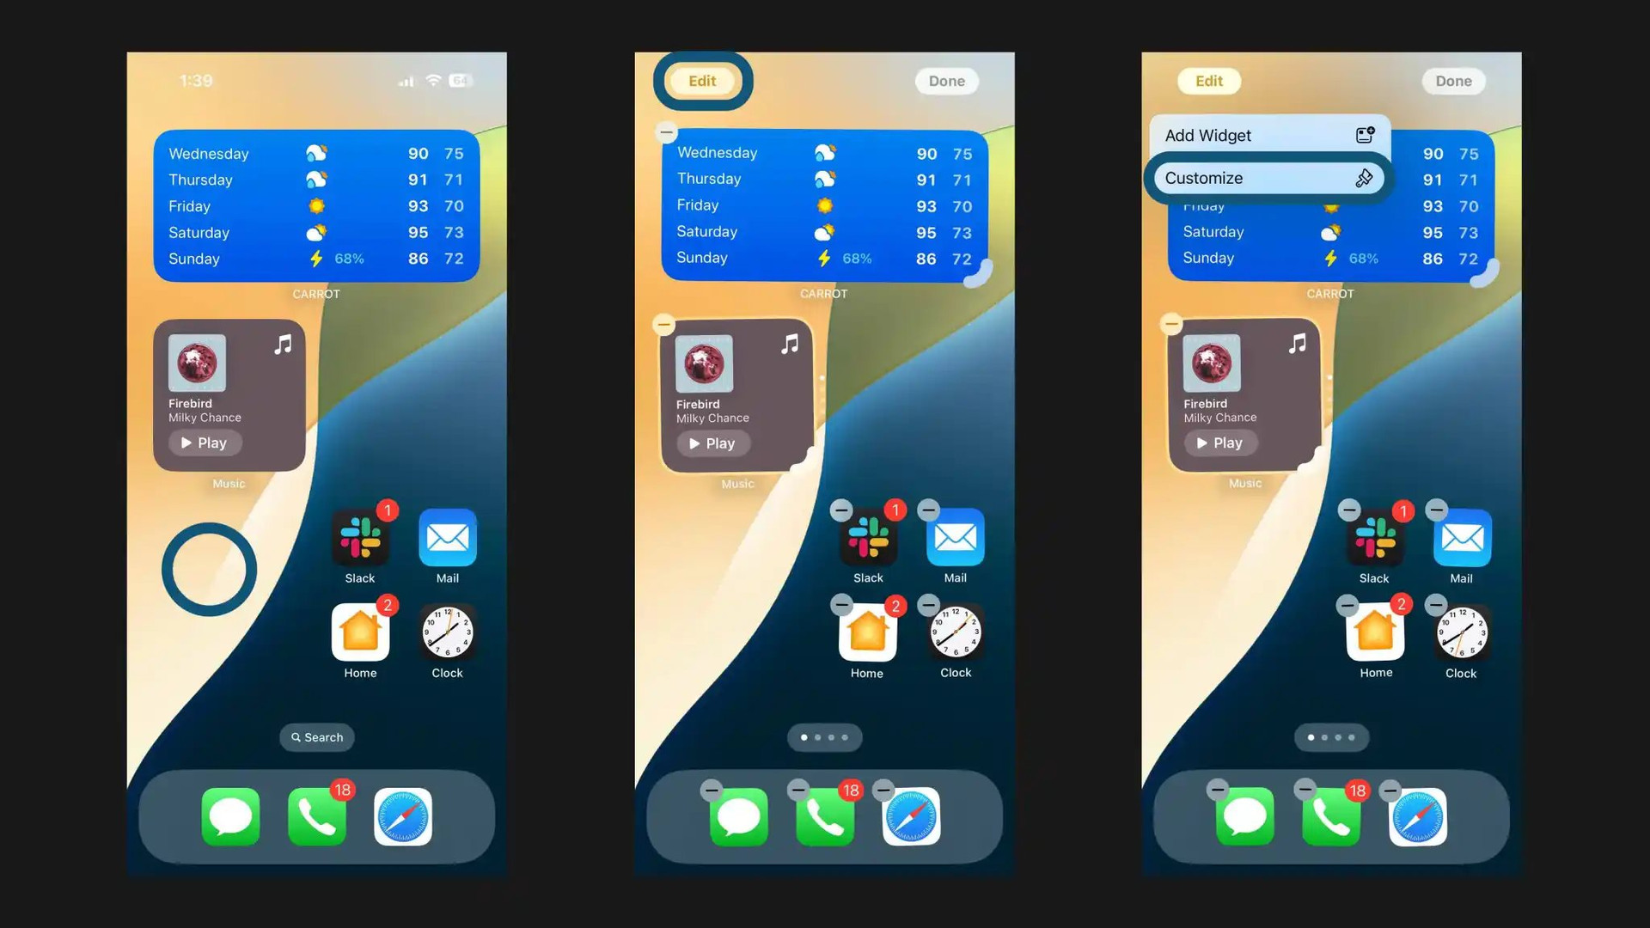Screen dimensions: 1650x928
Task: Tap the Music widget Play button
Action: [204, 442]
